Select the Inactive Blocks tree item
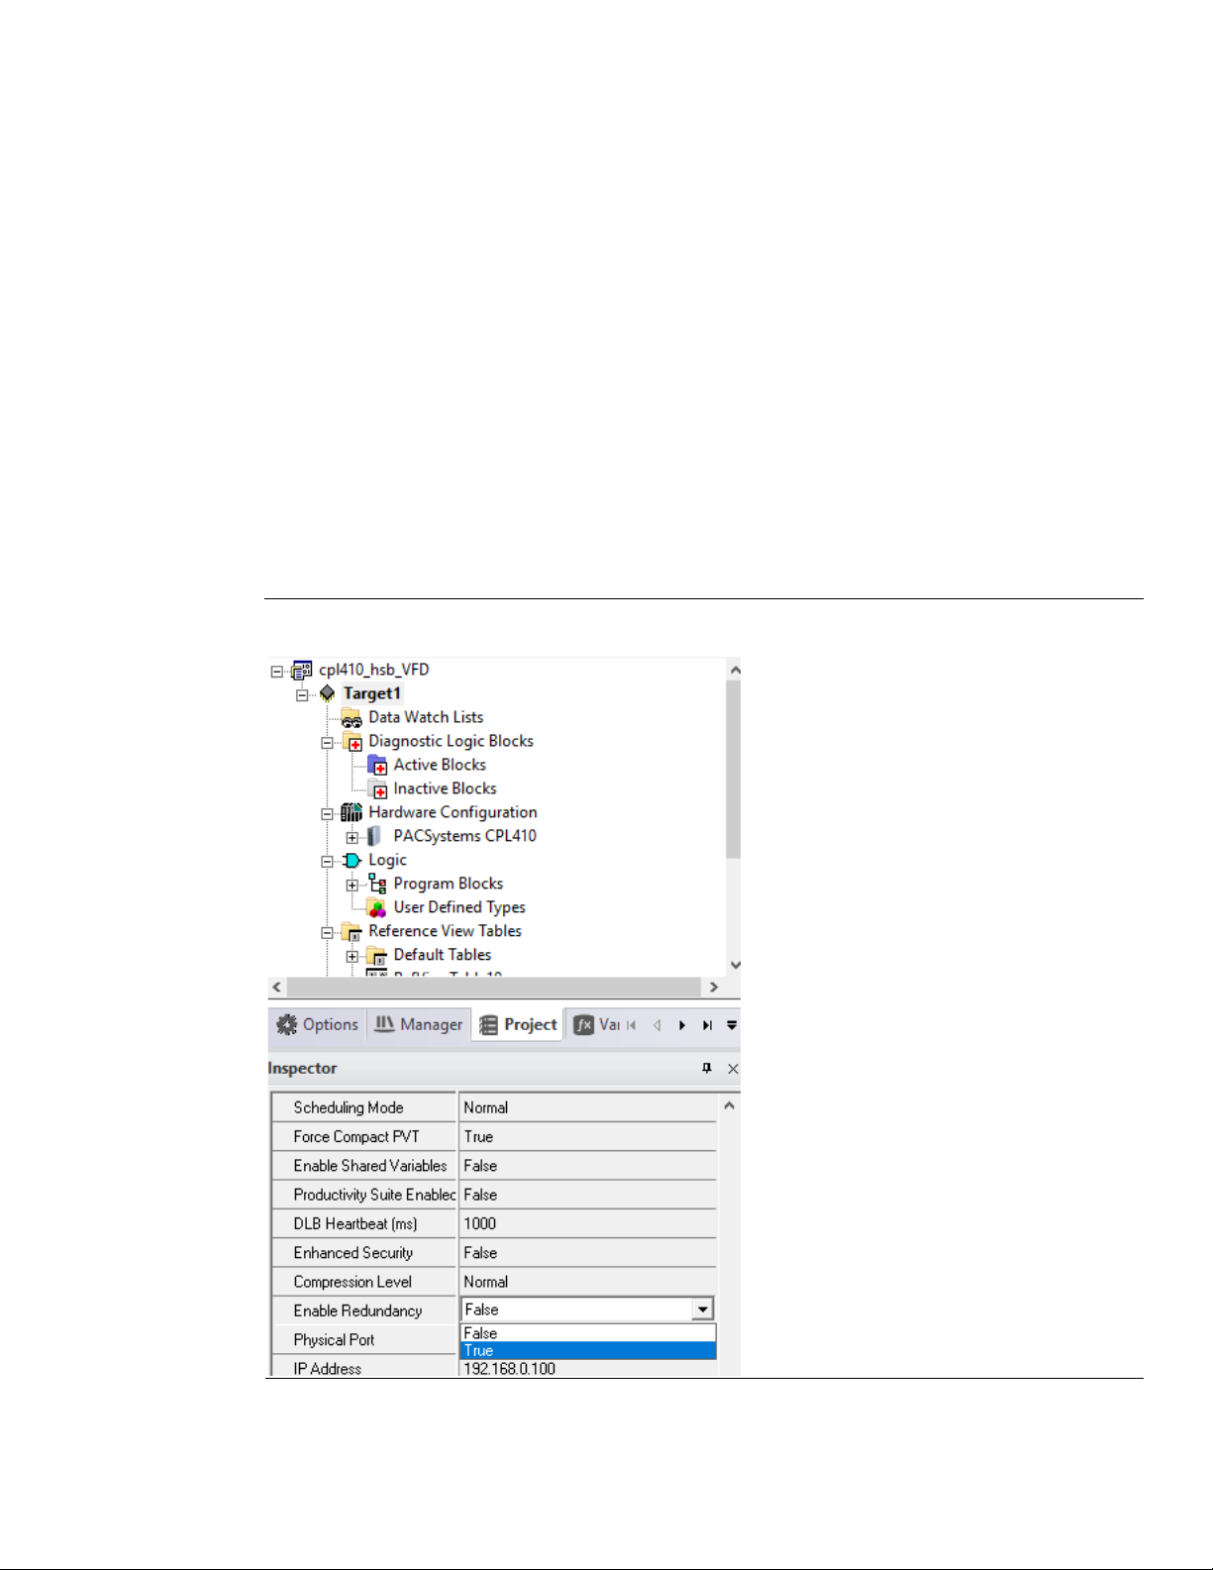This screenshot has width=1213, height=1570. pyautogui.click(x=445, y=788)
